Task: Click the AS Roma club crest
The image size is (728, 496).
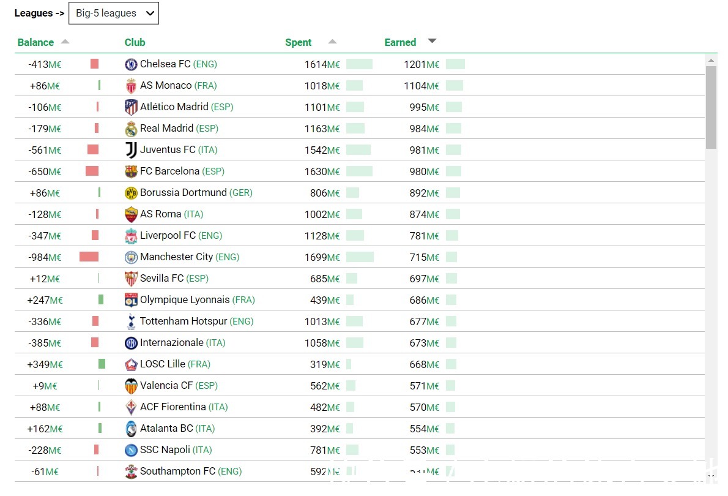Action: click(131, 214)
